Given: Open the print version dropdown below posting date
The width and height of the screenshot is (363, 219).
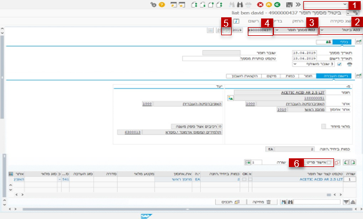Looking at the screenshot, I should pyautogui.click(x=295, y=64).
